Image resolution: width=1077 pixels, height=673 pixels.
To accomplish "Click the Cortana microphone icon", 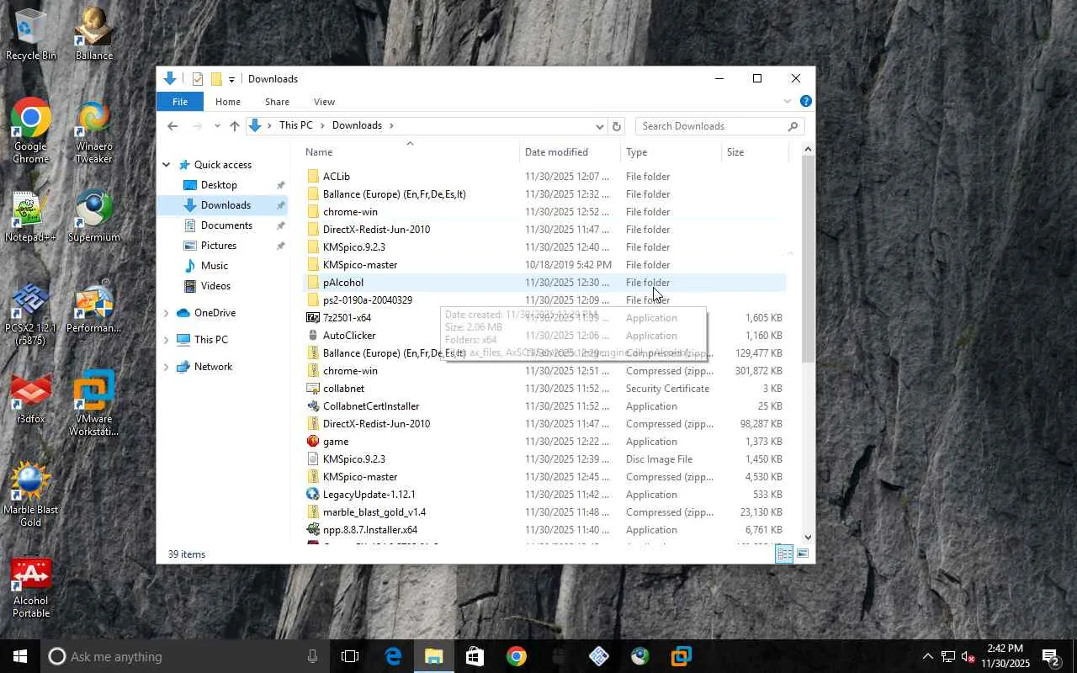I will (313, 656).
